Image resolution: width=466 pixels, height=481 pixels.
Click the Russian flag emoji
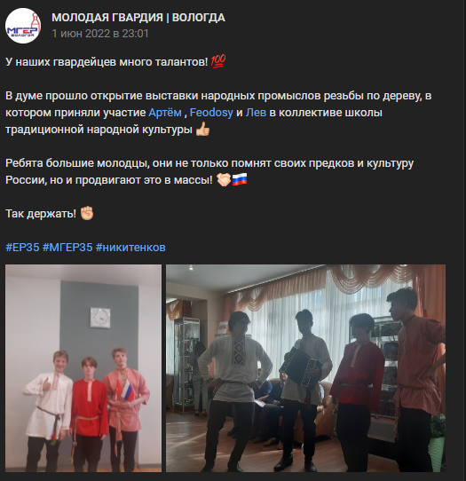point(240,180)
